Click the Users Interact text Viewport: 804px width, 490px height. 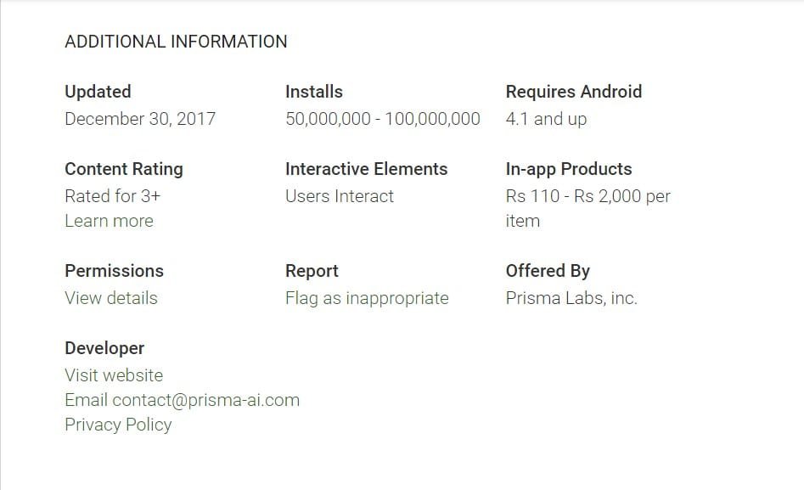point(340,196)
